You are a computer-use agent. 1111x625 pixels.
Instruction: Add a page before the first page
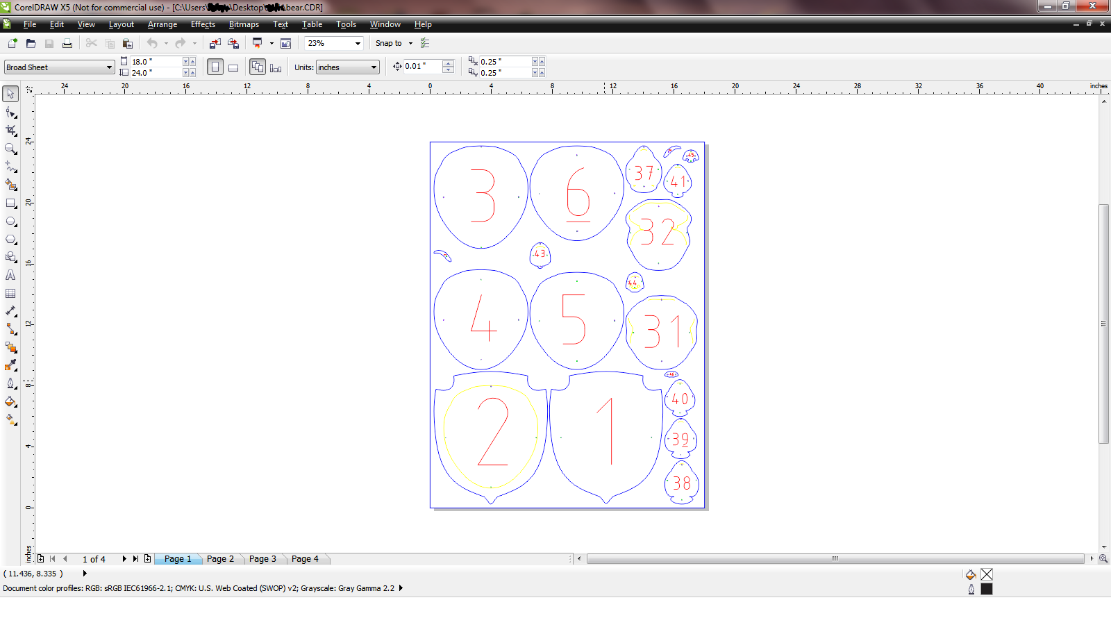tap(40, 559)
